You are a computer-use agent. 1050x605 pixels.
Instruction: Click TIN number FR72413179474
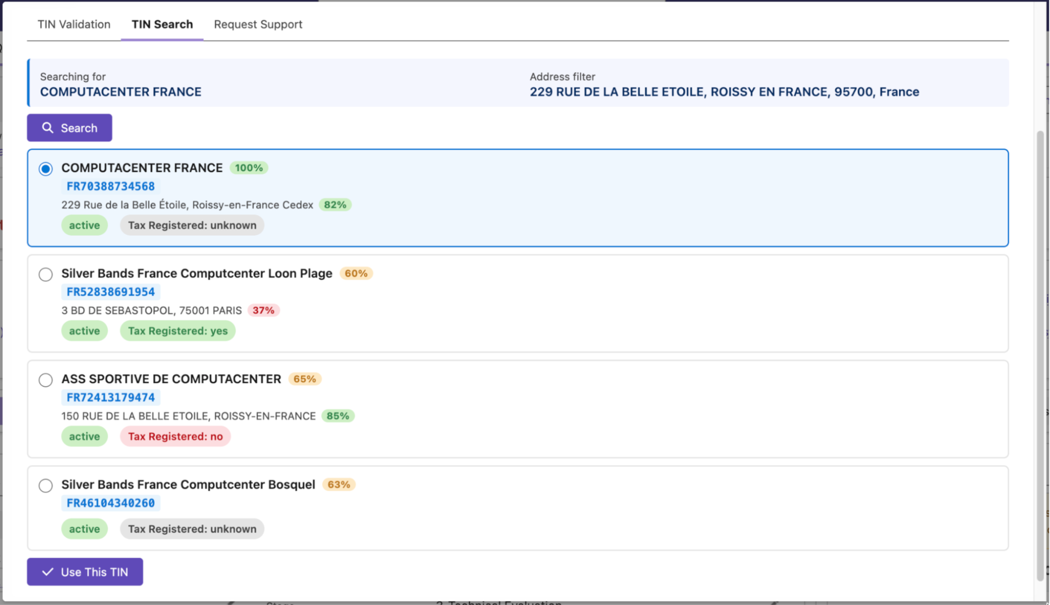111,397
